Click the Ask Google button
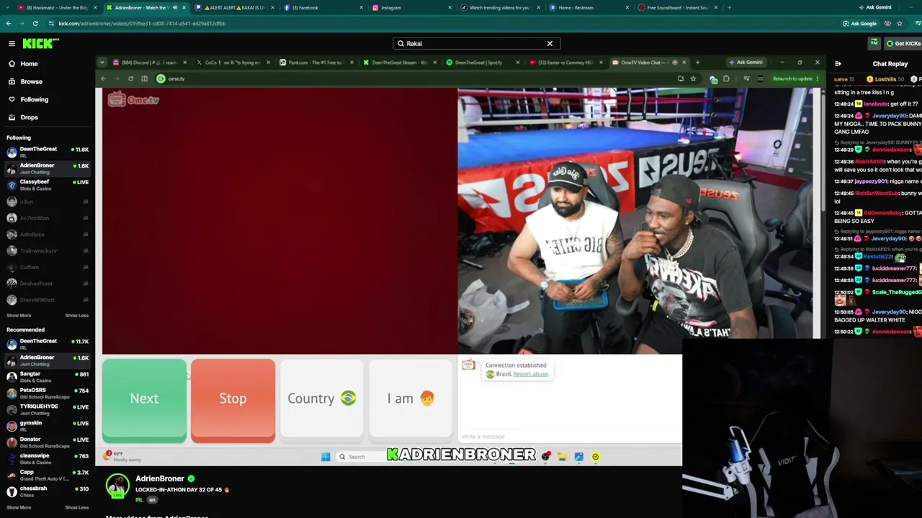 (x=859, y=23)
